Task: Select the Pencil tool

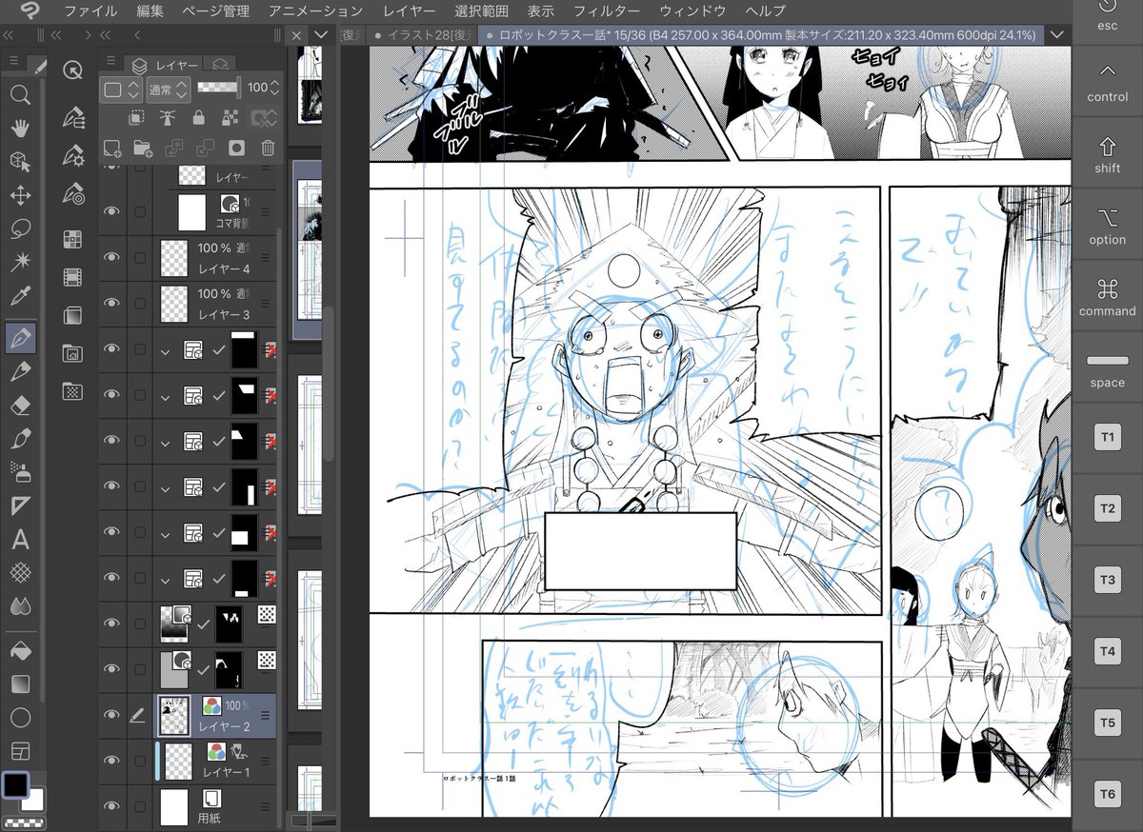Action: [x=20, y=371]
